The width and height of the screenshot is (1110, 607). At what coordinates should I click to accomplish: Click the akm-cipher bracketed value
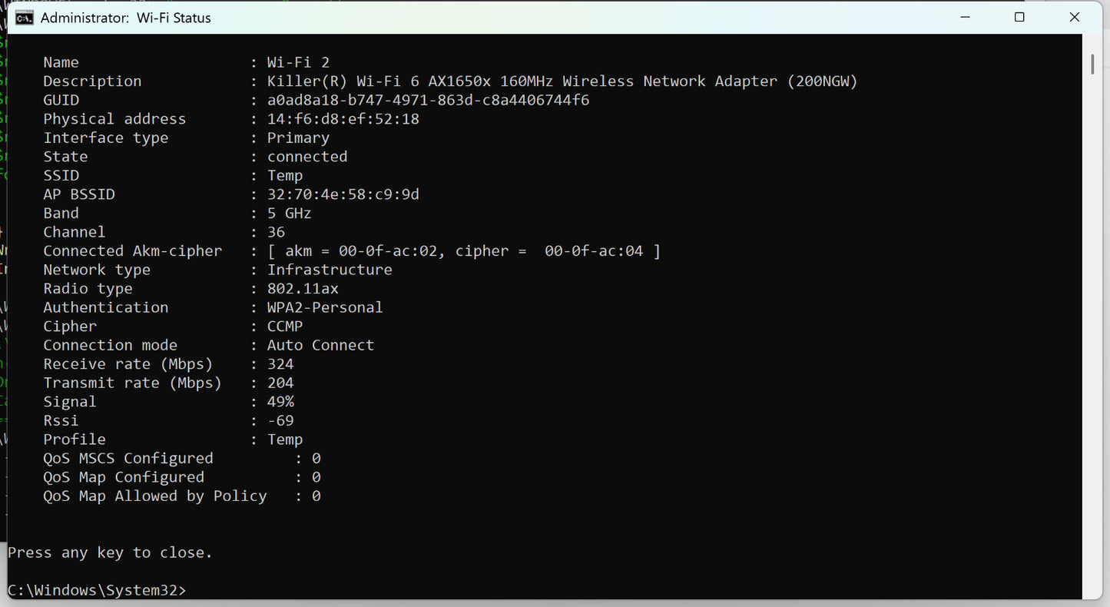(463, 251)
